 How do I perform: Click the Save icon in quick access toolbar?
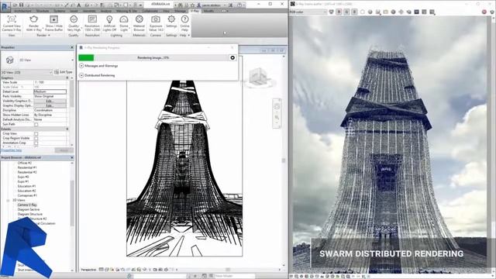[21, 5]
